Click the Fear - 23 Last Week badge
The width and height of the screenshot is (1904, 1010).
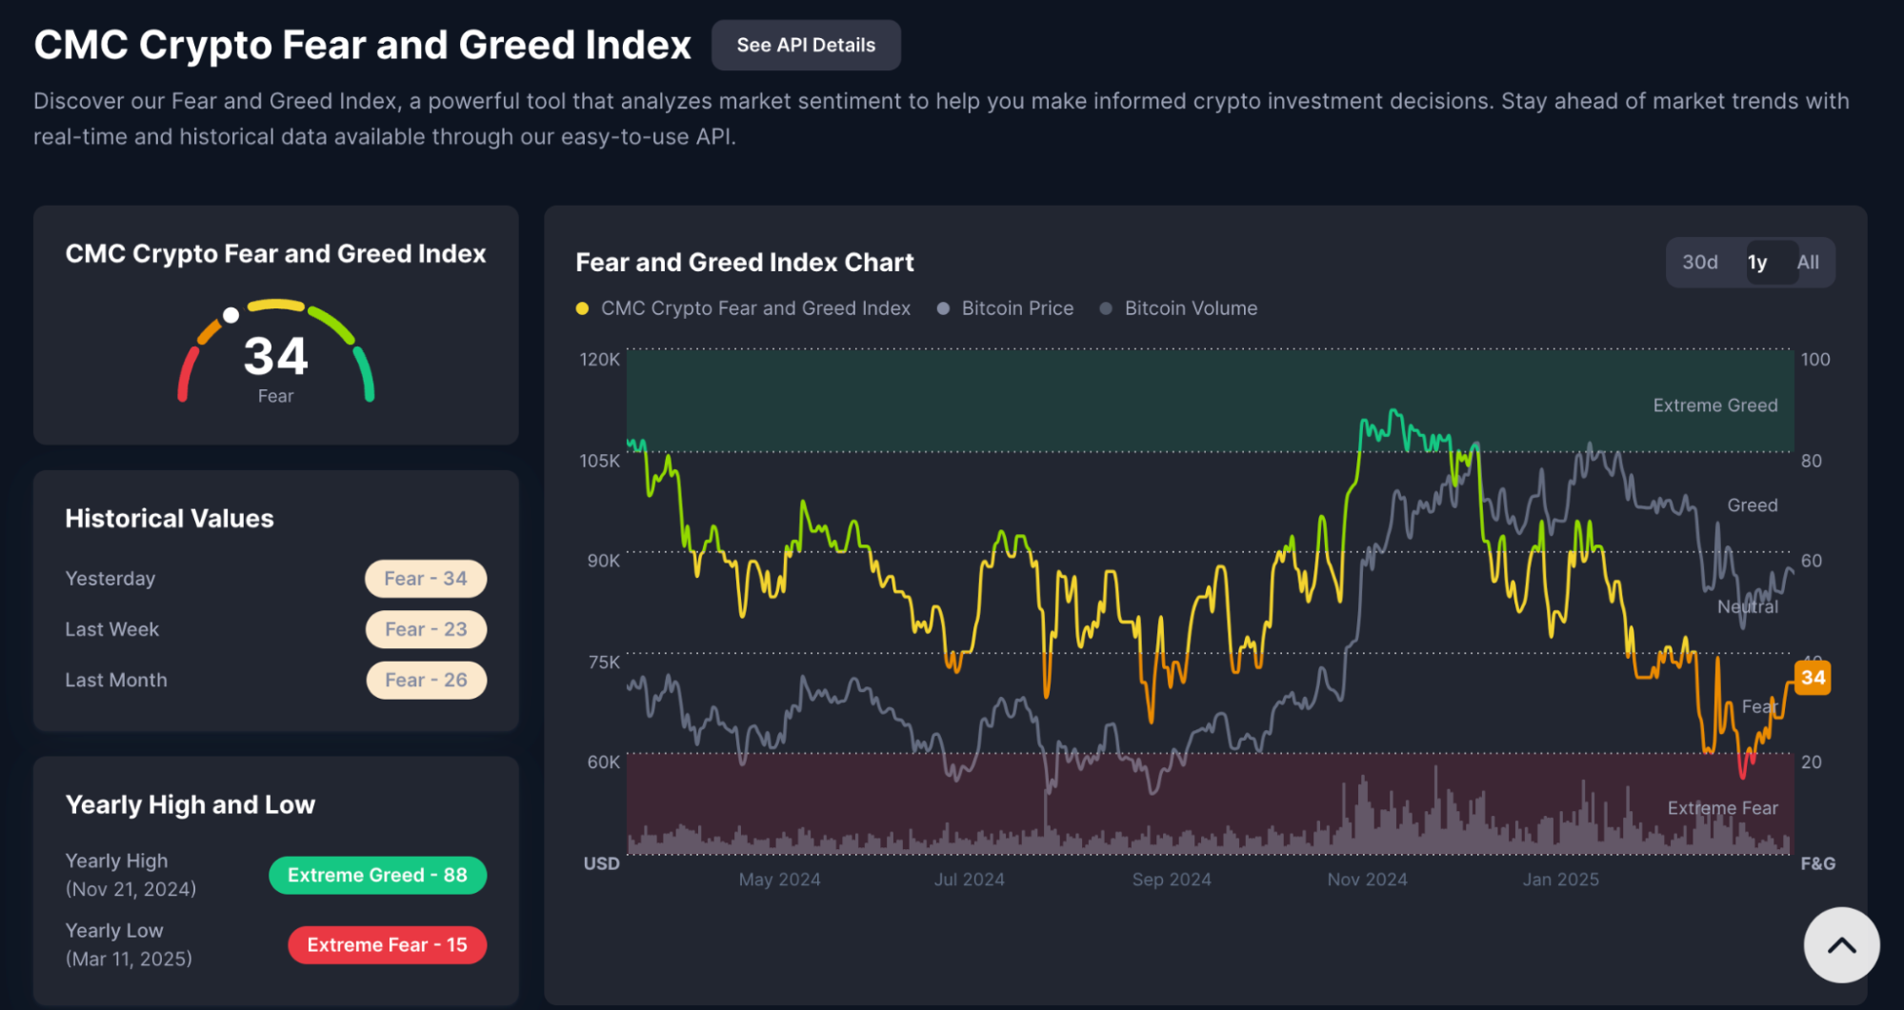point(426,629)
